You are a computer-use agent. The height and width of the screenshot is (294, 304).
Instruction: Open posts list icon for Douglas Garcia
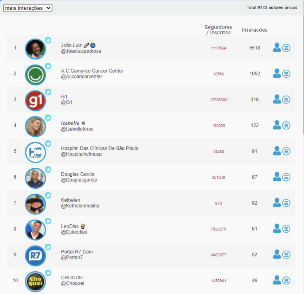click(x=286, y=177)
